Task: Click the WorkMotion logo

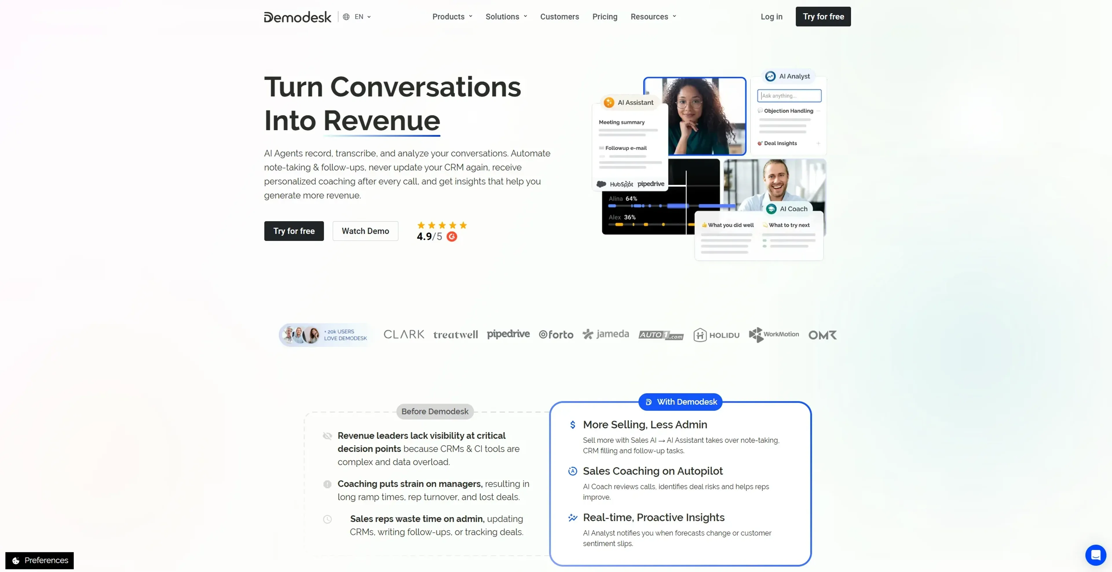Action: (x=773, y=334)
